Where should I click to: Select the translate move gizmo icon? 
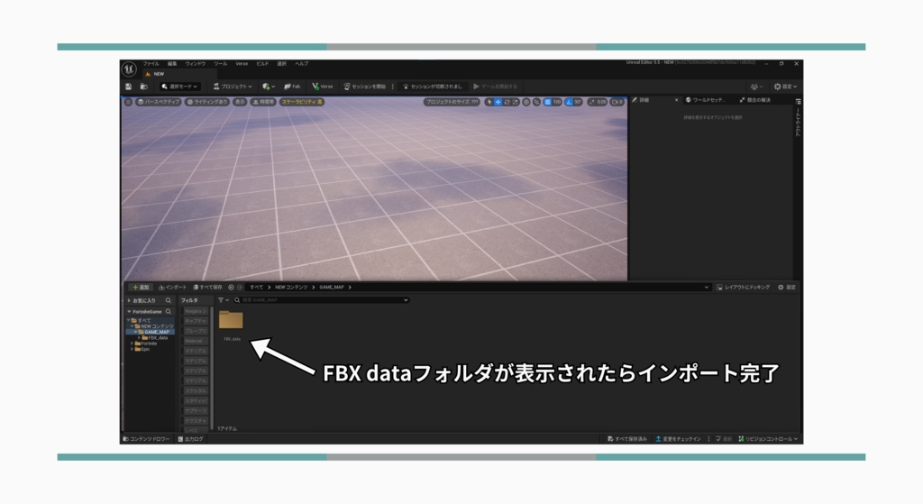498,102
